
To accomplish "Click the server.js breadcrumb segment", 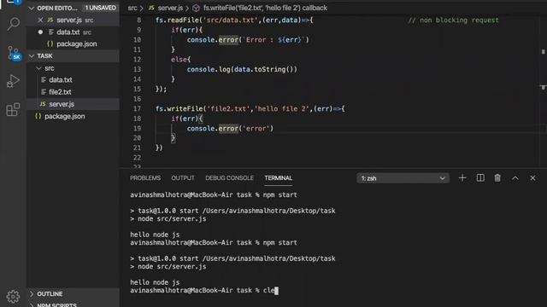I will (170, 8).
